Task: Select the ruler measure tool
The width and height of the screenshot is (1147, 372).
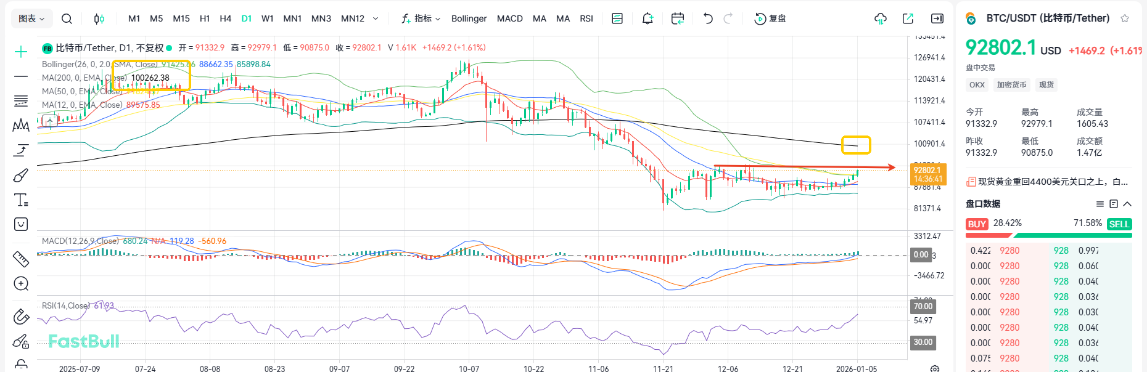Action: click(21, 259)
